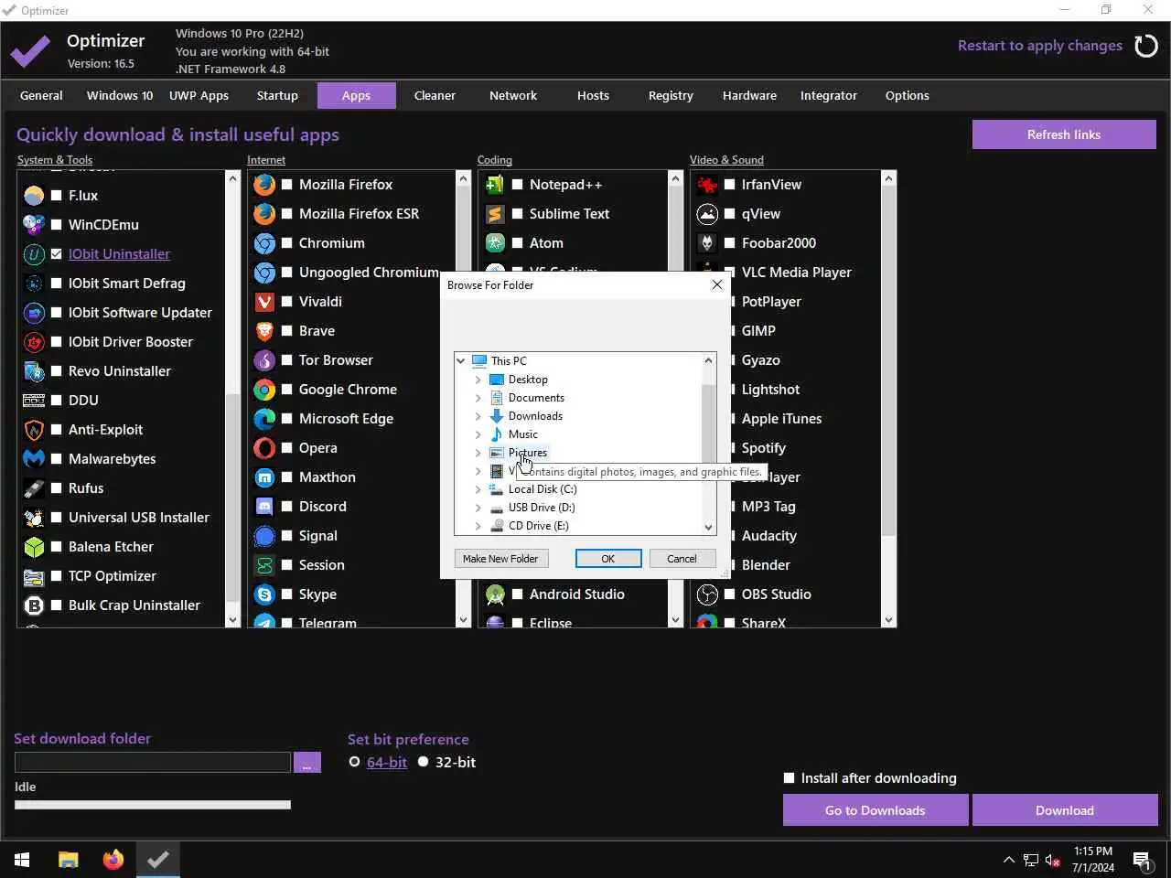The height and width of the screenshot is (878, 1171).
Task: Click the Microsoft Edge icon
Action: tap(264, 419)
